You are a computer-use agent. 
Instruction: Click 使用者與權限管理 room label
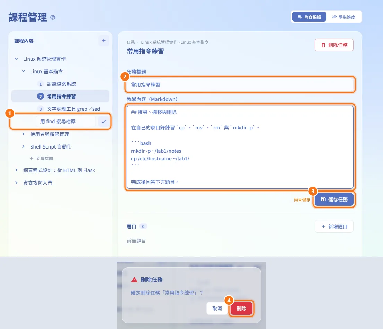50,134
